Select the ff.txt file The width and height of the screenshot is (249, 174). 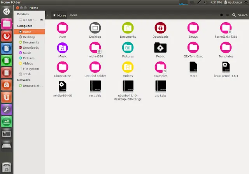click(x=193, y=67)
